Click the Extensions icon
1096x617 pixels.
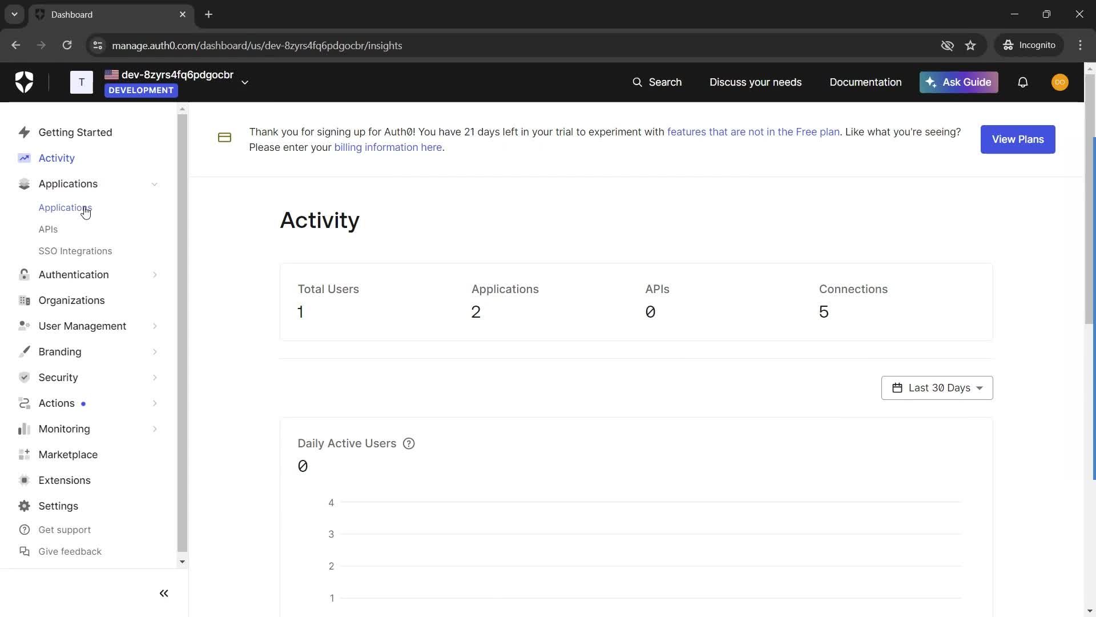tap(24, 480)
